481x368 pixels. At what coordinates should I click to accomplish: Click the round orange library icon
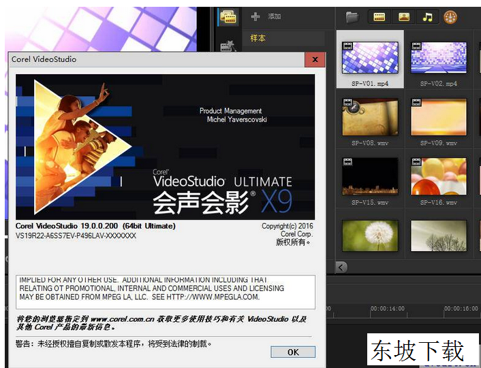(450, 17)
